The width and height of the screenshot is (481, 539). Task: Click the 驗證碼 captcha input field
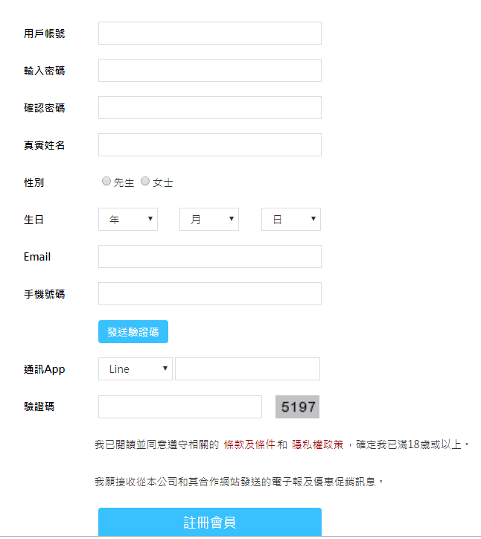pyautogui.click(x=180, y=407)
